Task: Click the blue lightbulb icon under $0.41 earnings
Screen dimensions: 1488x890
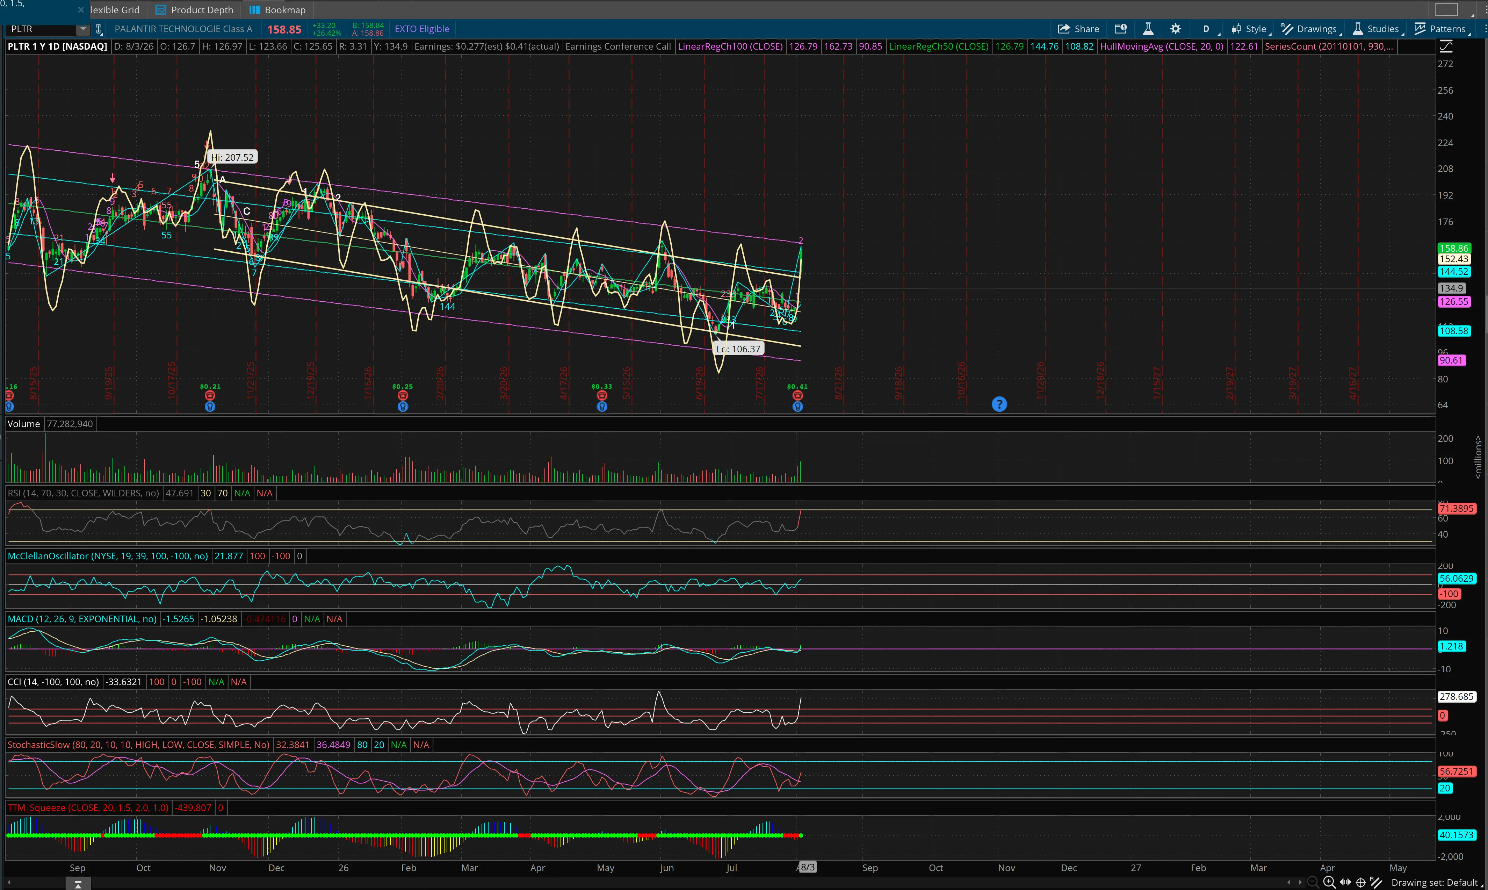Action: [797, 407]
